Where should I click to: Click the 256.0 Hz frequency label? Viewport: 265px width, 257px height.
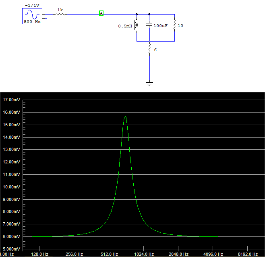pos(75,254)
